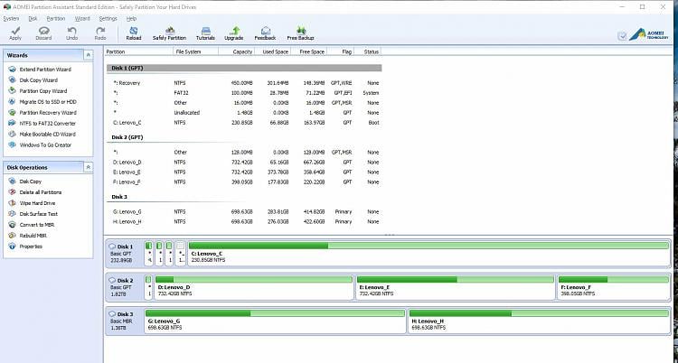This screenshot has width=678, height=363.
Task: Select the E: Lenovo_E block in disk map
Action: (455, 287)
